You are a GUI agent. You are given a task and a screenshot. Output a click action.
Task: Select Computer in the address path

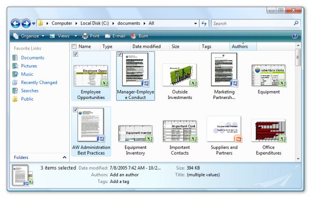tap(62, 23)
